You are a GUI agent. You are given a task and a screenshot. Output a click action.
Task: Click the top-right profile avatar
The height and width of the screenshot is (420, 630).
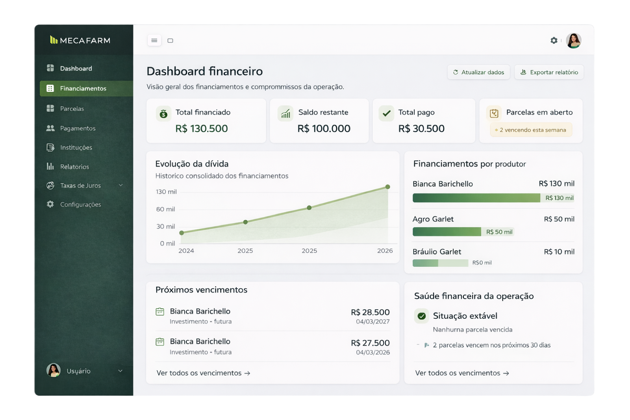coord(574,41)
